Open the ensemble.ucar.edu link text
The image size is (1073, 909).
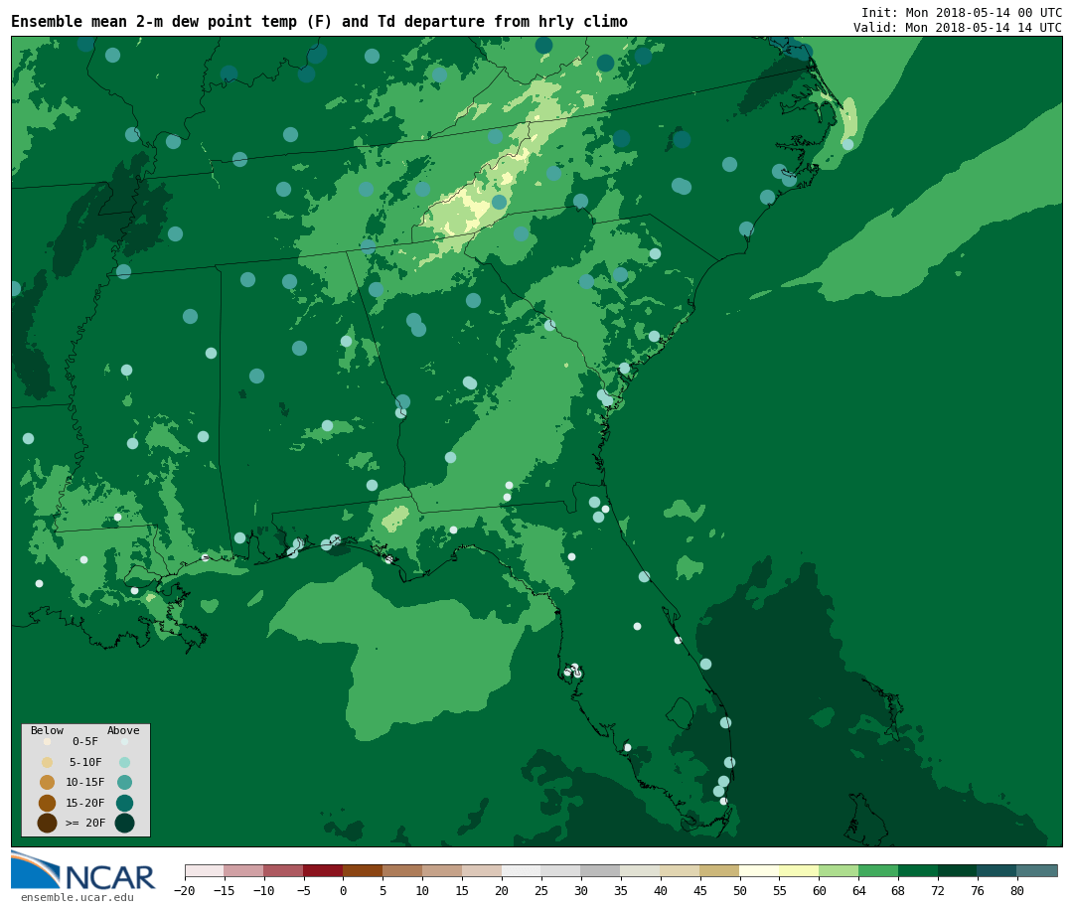(77, 897)
